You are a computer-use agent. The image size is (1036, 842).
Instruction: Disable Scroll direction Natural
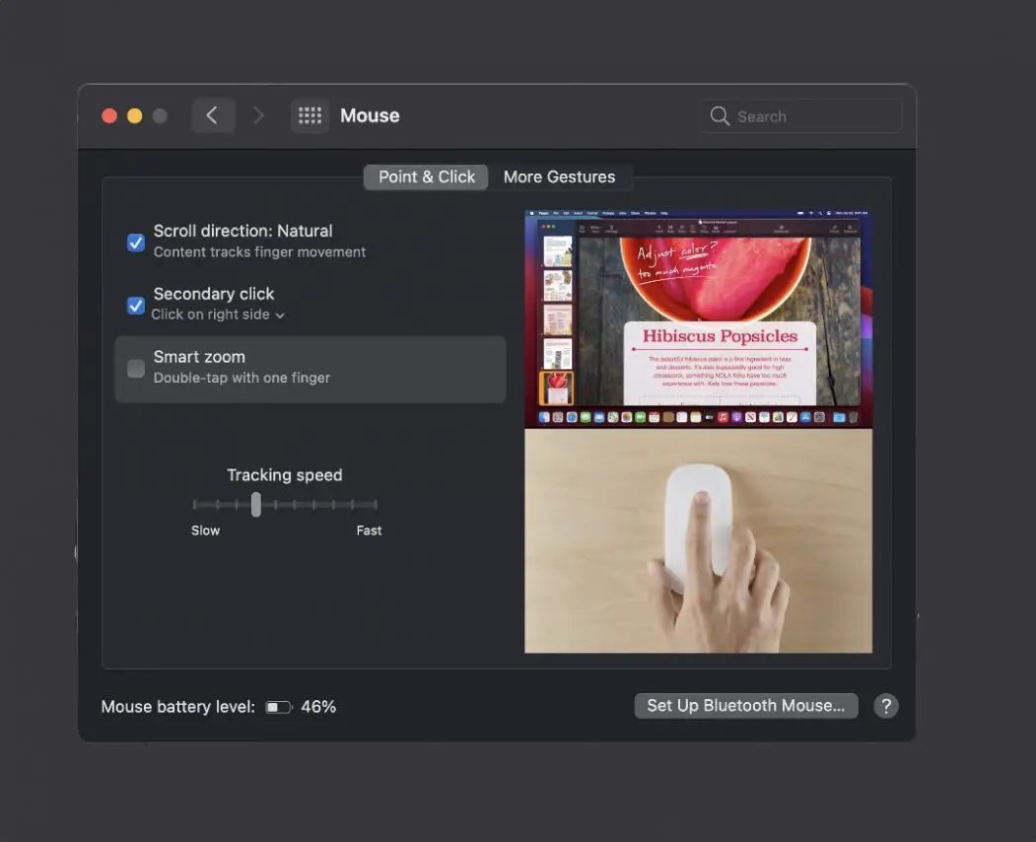(x=135, y=242)
